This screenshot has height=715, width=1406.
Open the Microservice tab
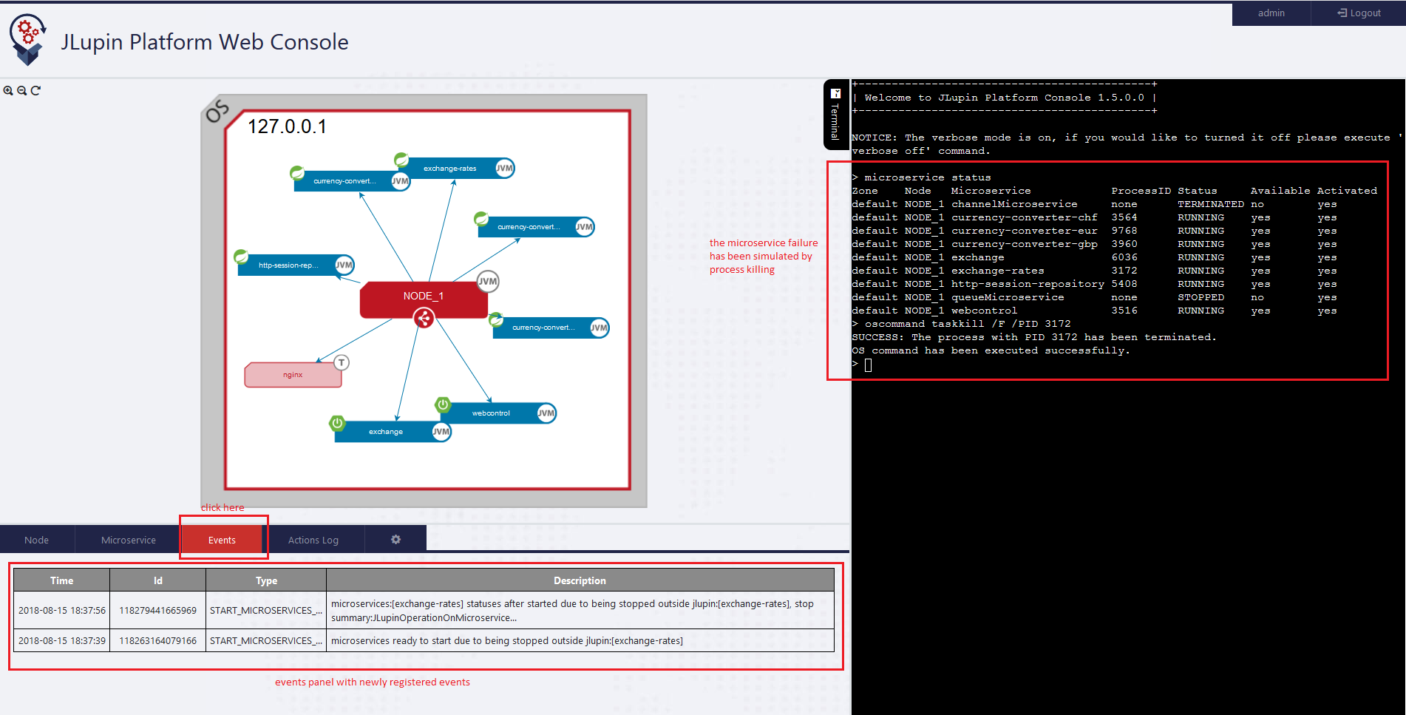tap(129, 540)
